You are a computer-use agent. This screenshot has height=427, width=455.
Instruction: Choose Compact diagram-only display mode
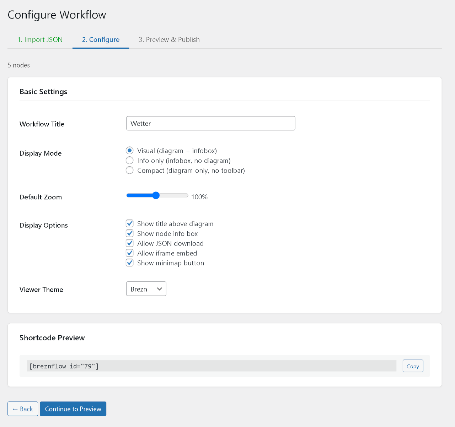[x=130, y=170]
